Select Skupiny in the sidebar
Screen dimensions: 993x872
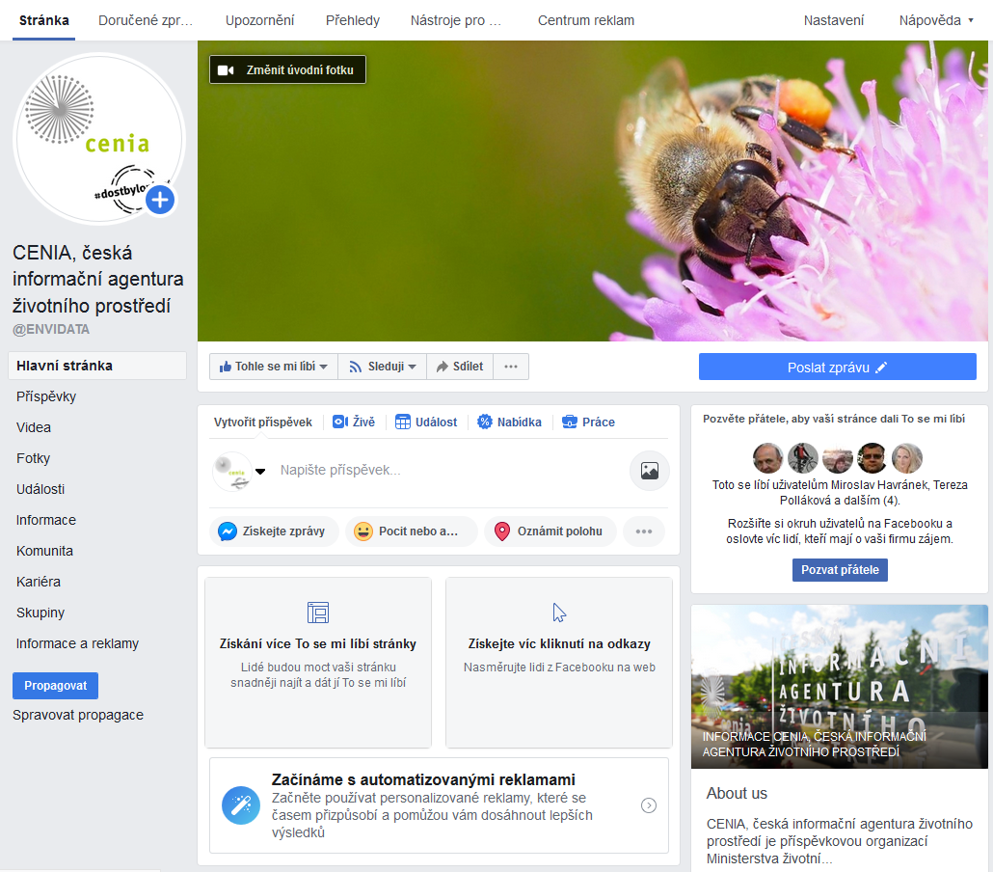click(40, 613)
